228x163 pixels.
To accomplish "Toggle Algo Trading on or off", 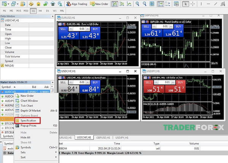I will 77,4.
